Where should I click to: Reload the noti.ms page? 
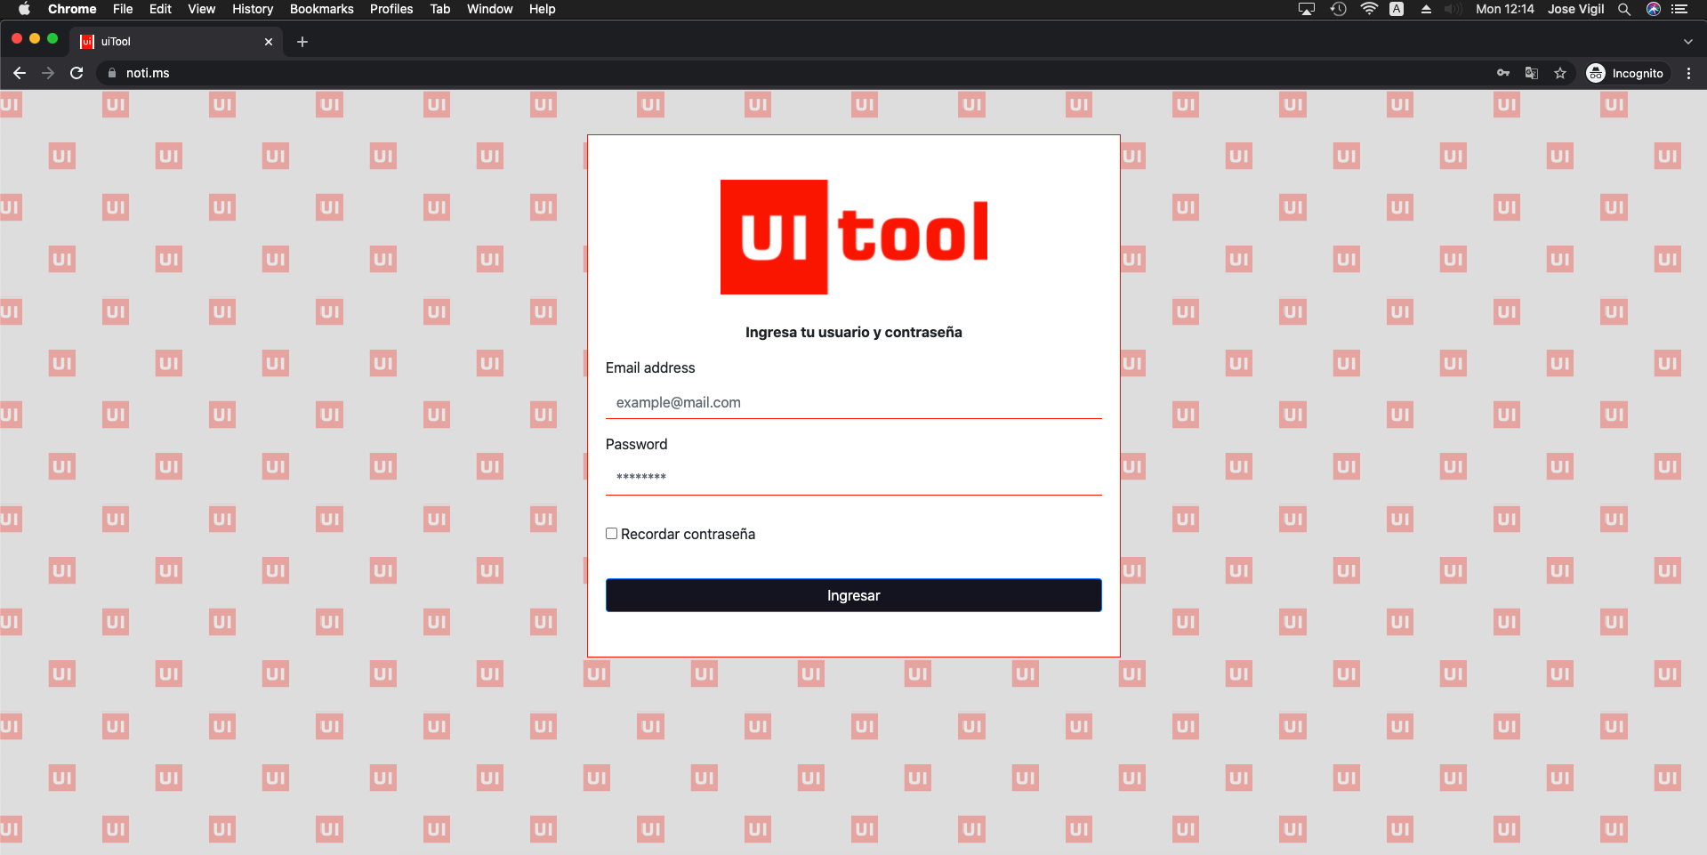[76, 73]
